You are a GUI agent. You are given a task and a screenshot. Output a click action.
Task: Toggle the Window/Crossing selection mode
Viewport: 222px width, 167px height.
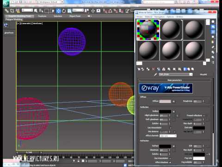53,11
